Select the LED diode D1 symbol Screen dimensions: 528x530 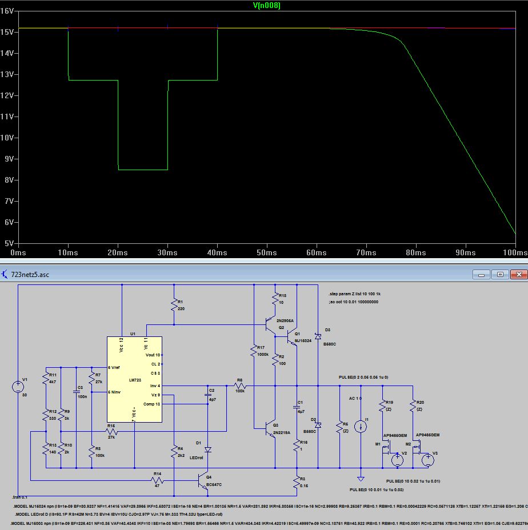pyautogui.click(x=208, y=449)
